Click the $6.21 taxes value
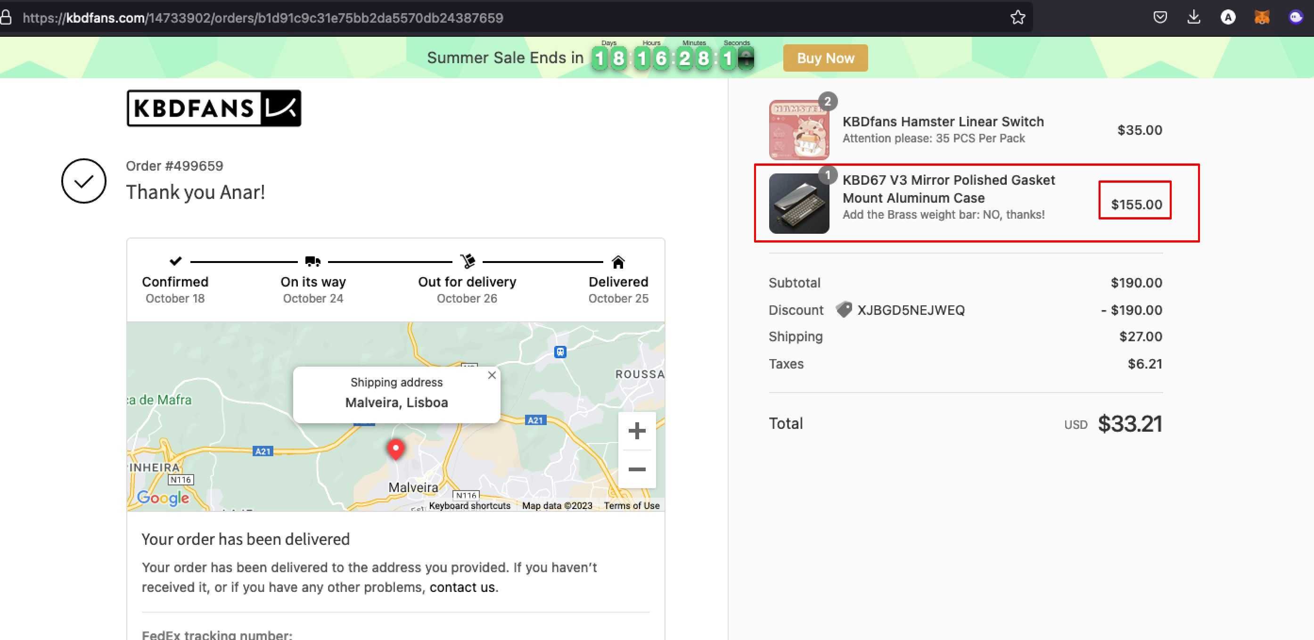Screen dimensions: 1314x640 coord(1145,364)
